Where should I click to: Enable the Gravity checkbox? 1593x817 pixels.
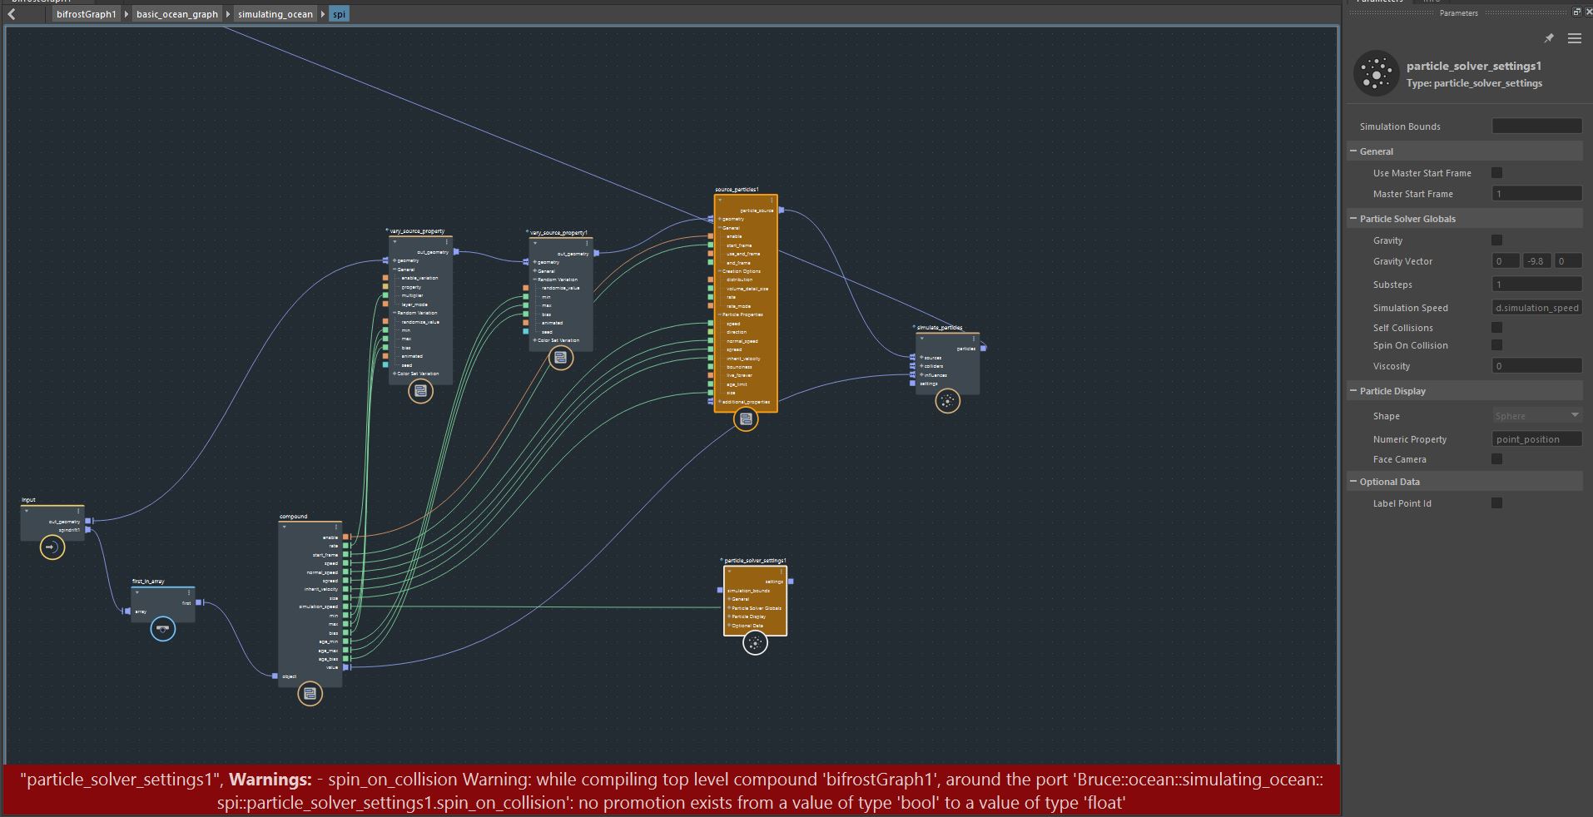1497,240
